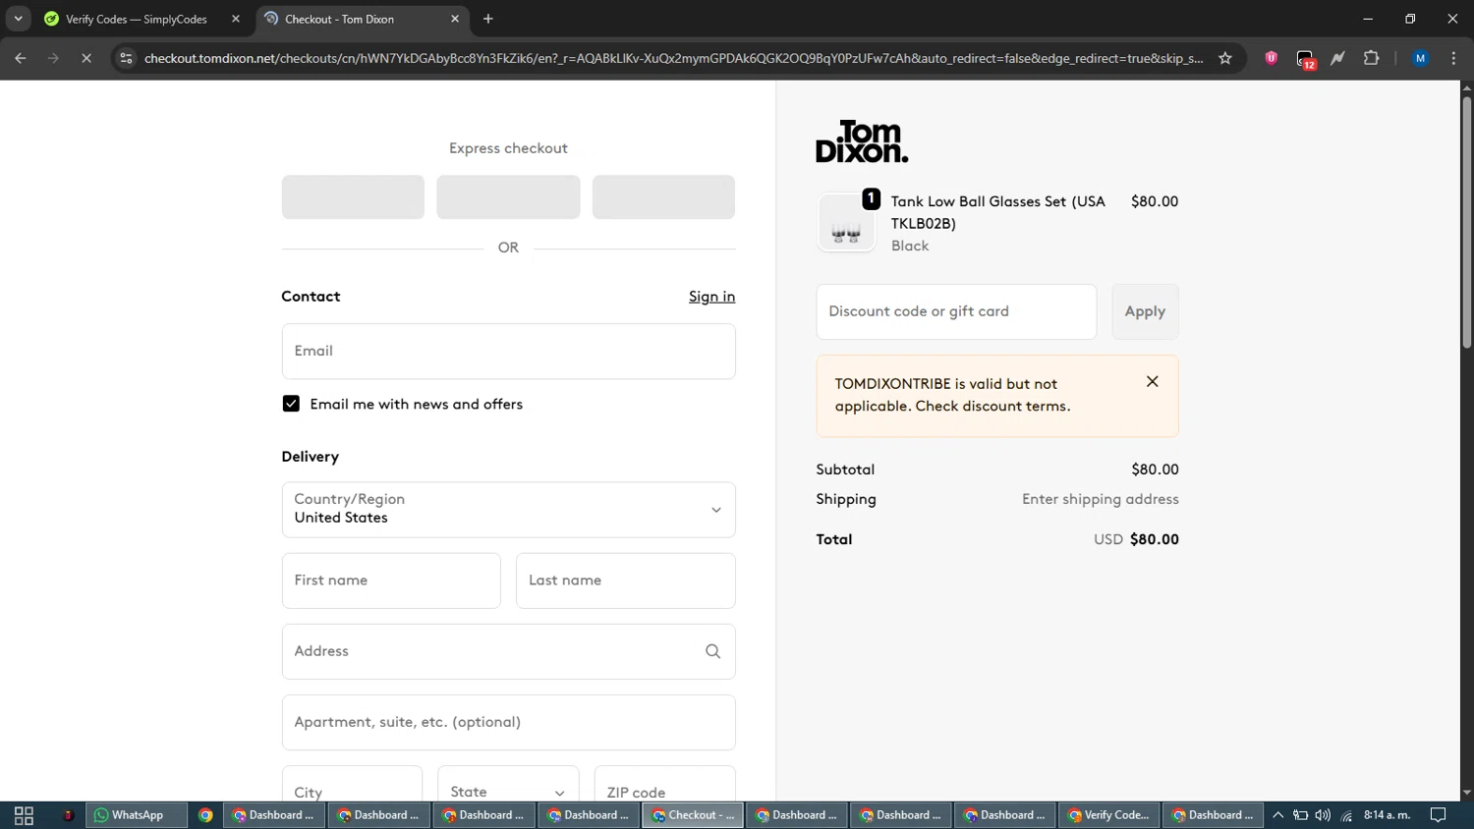Go forward in browser history
Image resolution: width=1474 pixels, height=829 pixels.
click(x=53, y=58)
